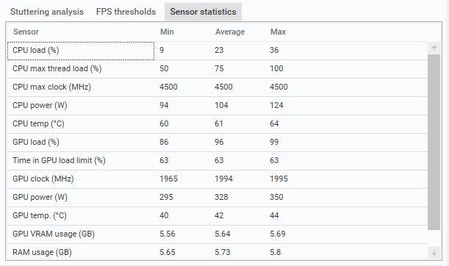Click the Min column header

167,32
